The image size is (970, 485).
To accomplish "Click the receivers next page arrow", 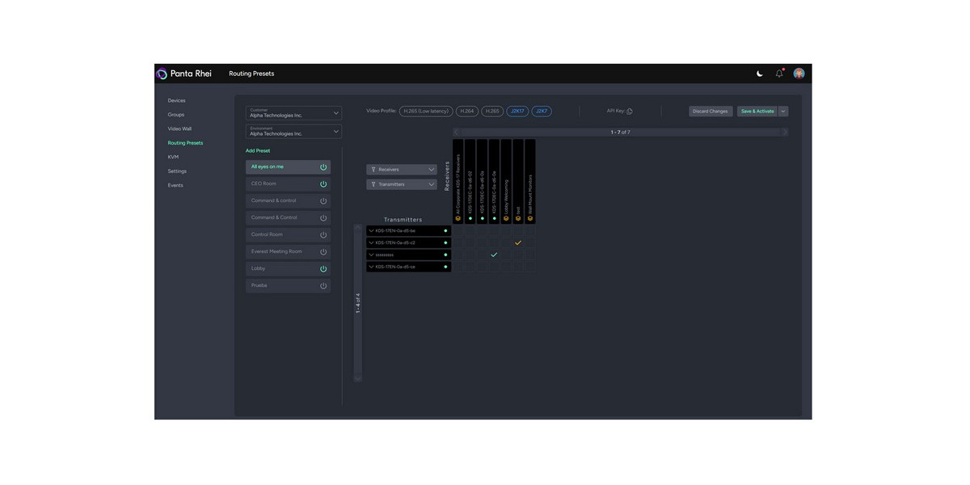I will click(784, 132).
